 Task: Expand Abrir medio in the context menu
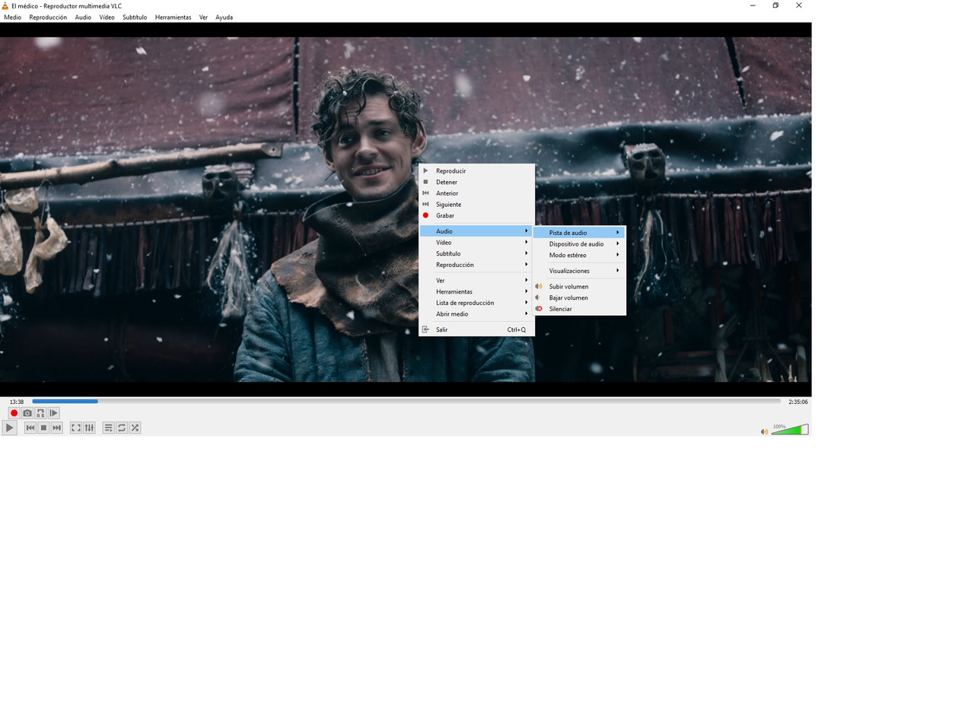point(477,314)
